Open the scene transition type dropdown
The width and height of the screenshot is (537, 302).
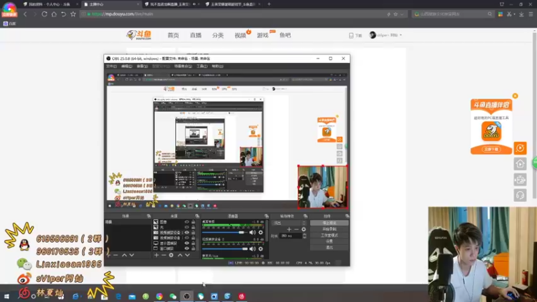[x=289, y=223]
